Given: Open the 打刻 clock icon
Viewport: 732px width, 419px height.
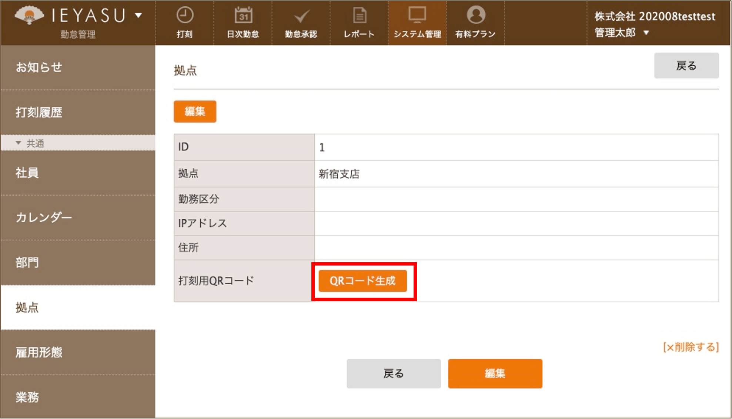Looking at the screenshot, I should click(x=184, y=16).
